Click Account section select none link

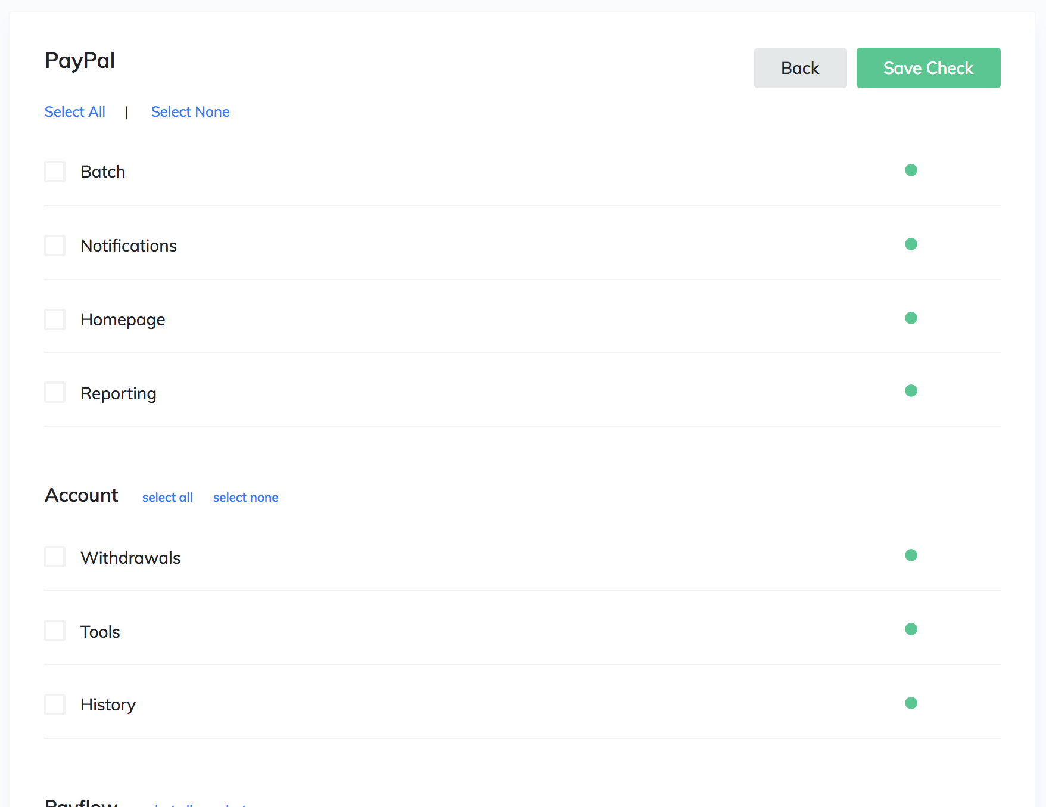(246, 498)
